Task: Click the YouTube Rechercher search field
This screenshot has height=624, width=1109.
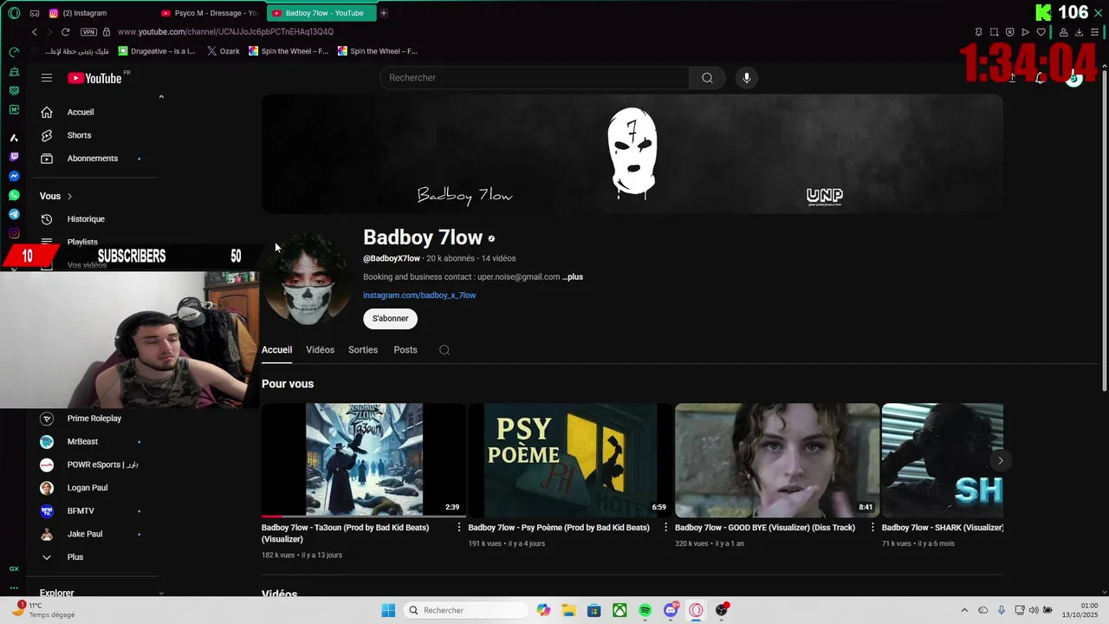Action: point(535,78)
